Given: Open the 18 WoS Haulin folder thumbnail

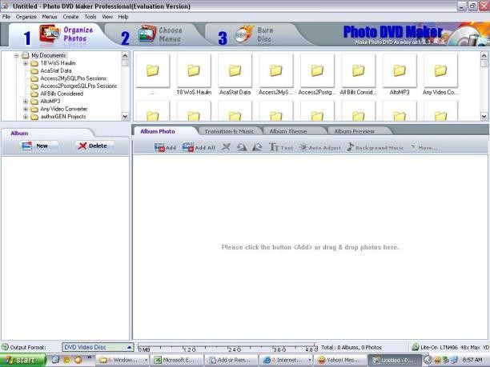Looking at the screenshot, I should pyautogui.click(x=194, y=70).
